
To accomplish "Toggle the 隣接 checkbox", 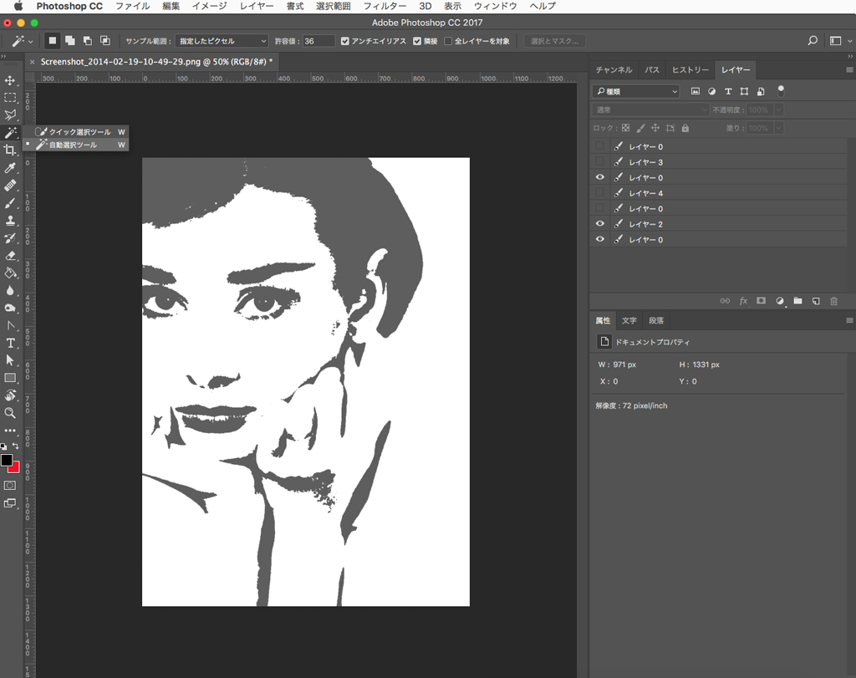I will pos(417,41).
